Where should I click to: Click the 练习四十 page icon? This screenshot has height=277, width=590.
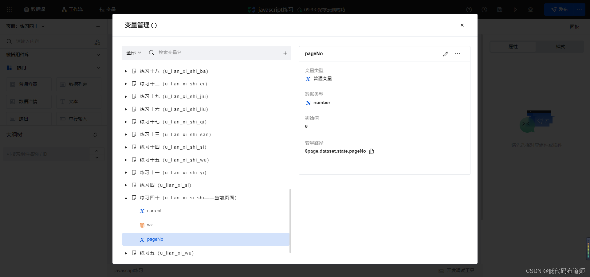(x=134, y=197)
